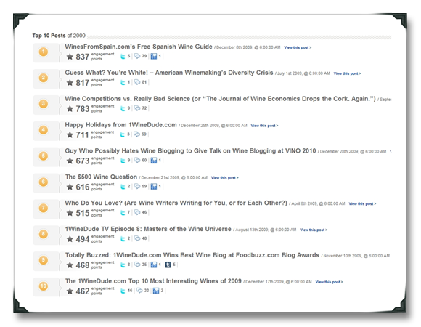The image size is (421, 327).
Task: Click View this post for WinesFromSpain.com guide
Action: tap(298, 47)
